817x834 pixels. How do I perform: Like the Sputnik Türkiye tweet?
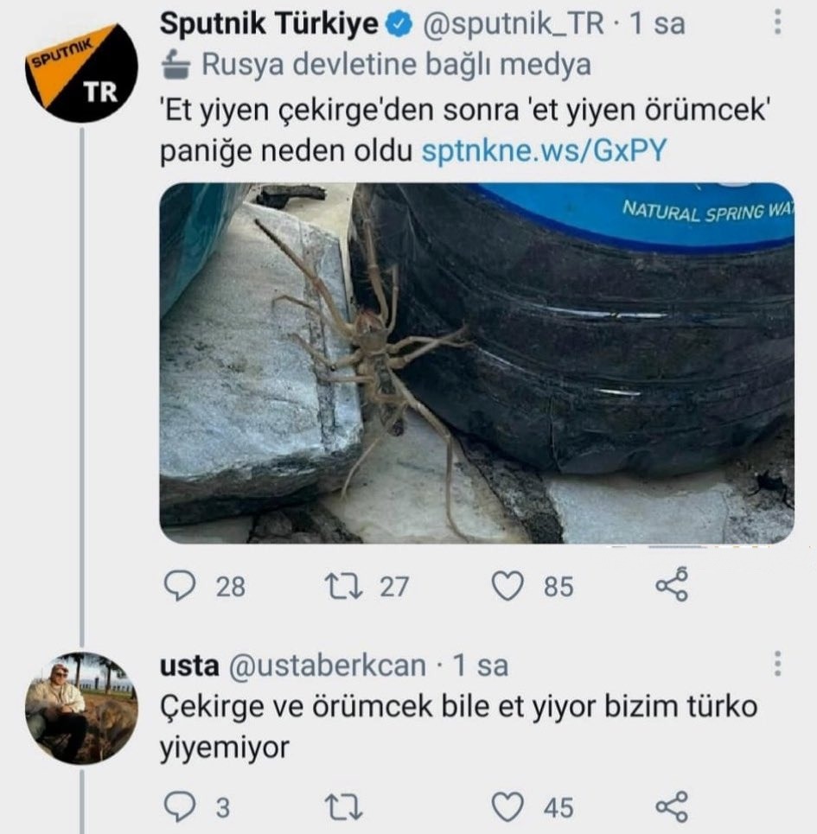[507, 586]
